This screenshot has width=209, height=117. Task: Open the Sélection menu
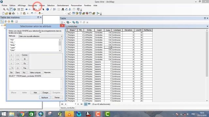(51, 6)
